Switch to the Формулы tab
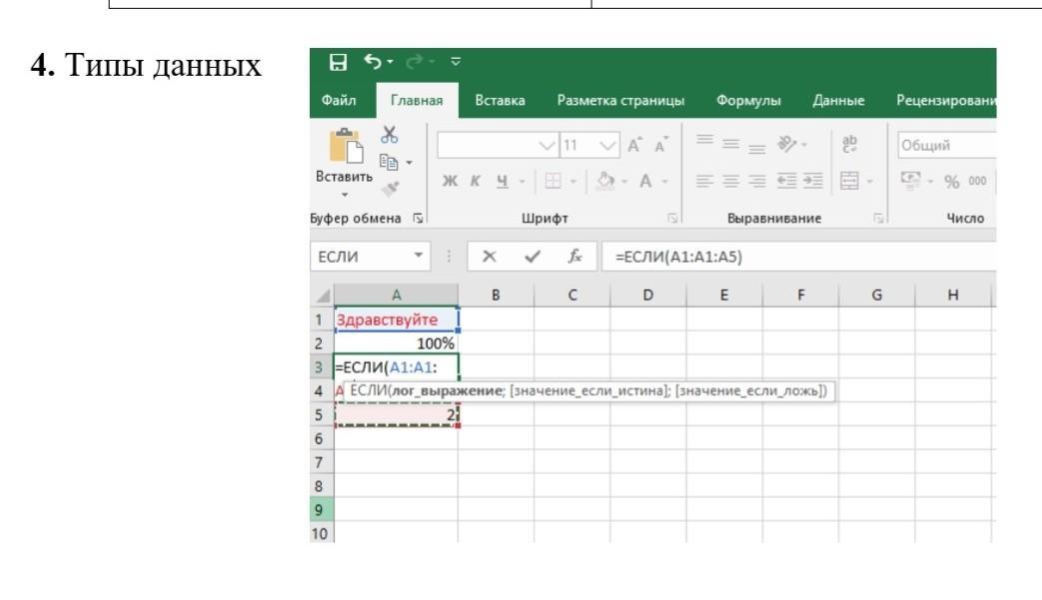 click(748, 100)
